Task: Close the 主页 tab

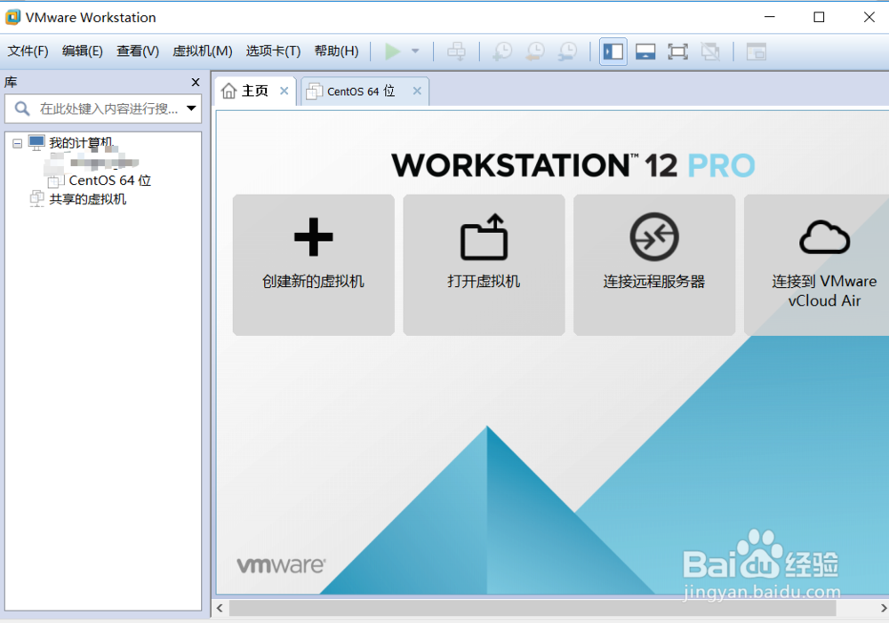Action: (284, 91)
